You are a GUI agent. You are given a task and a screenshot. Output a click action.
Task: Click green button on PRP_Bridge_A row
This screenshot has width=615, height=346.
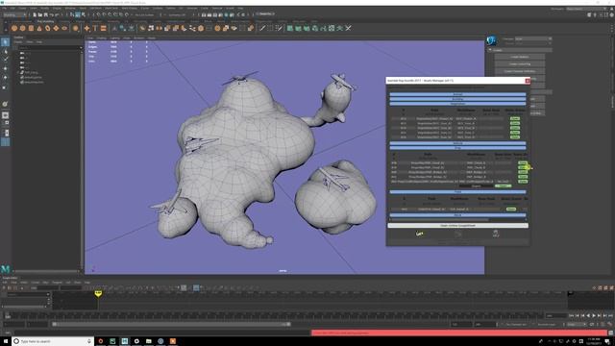coord(523,172)
